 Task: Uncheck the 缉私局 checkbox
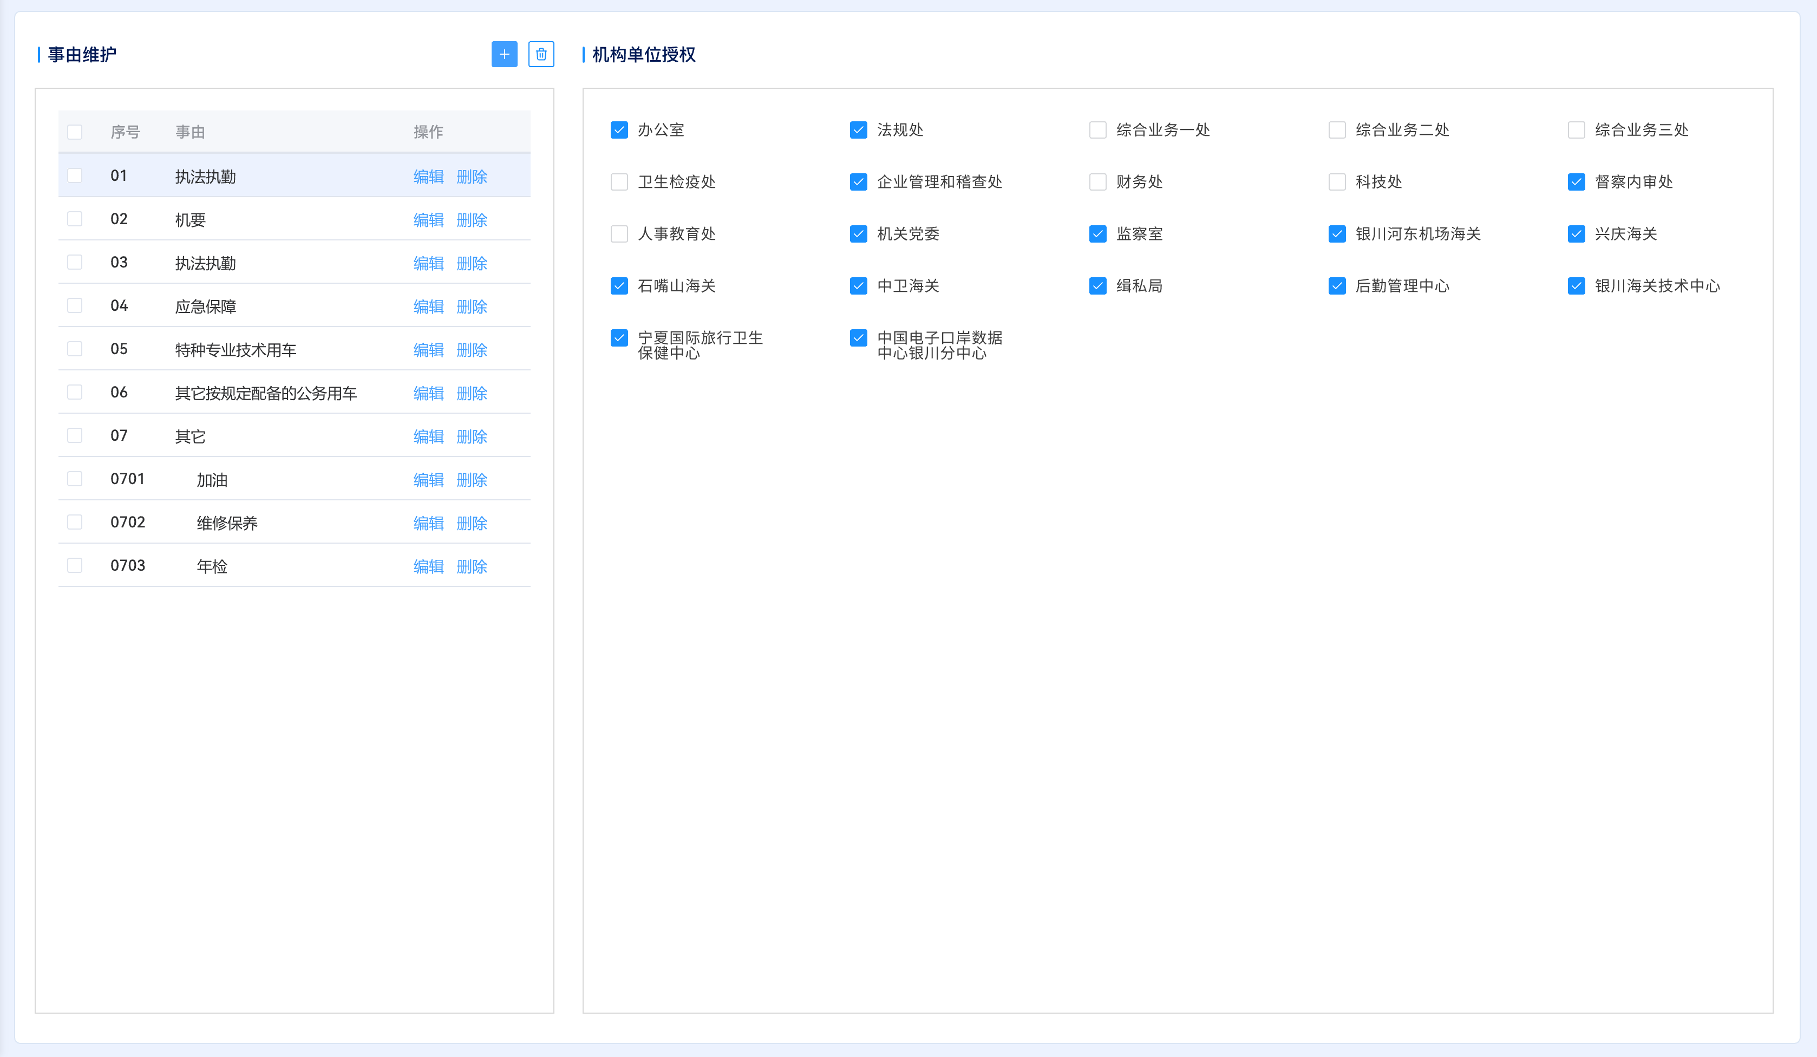pos(1097,285)
